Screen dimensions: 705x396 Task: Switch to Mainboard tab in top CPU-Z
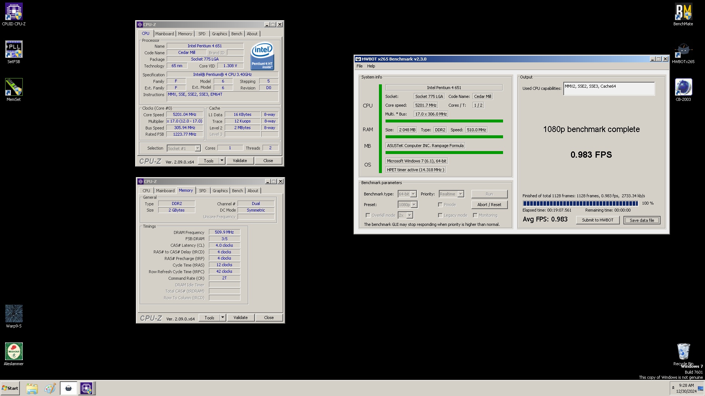(x=164, y=34)
